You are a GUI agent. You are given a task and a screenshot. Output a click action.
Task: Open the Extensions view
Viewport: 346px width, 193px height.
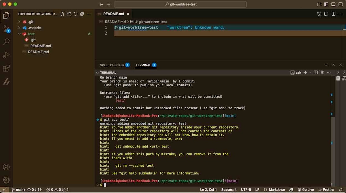tap(6, 68)
